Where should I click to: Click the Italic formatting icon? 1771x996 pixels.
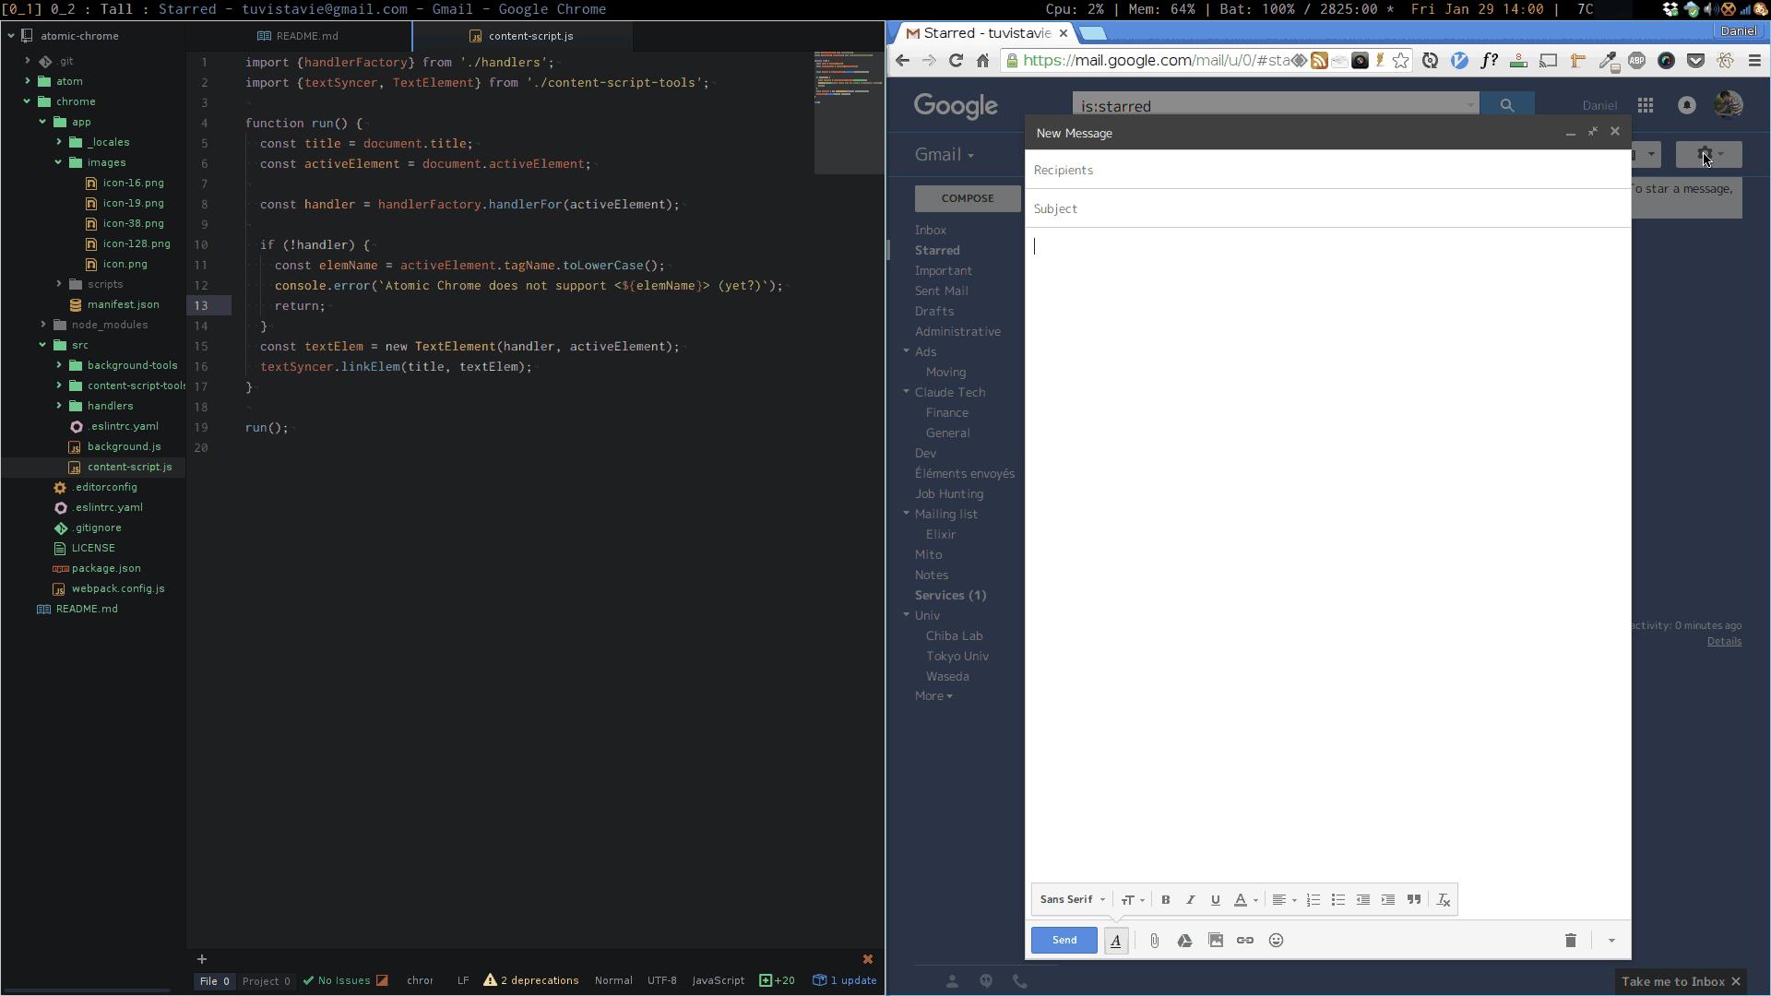click(1190, 900)
